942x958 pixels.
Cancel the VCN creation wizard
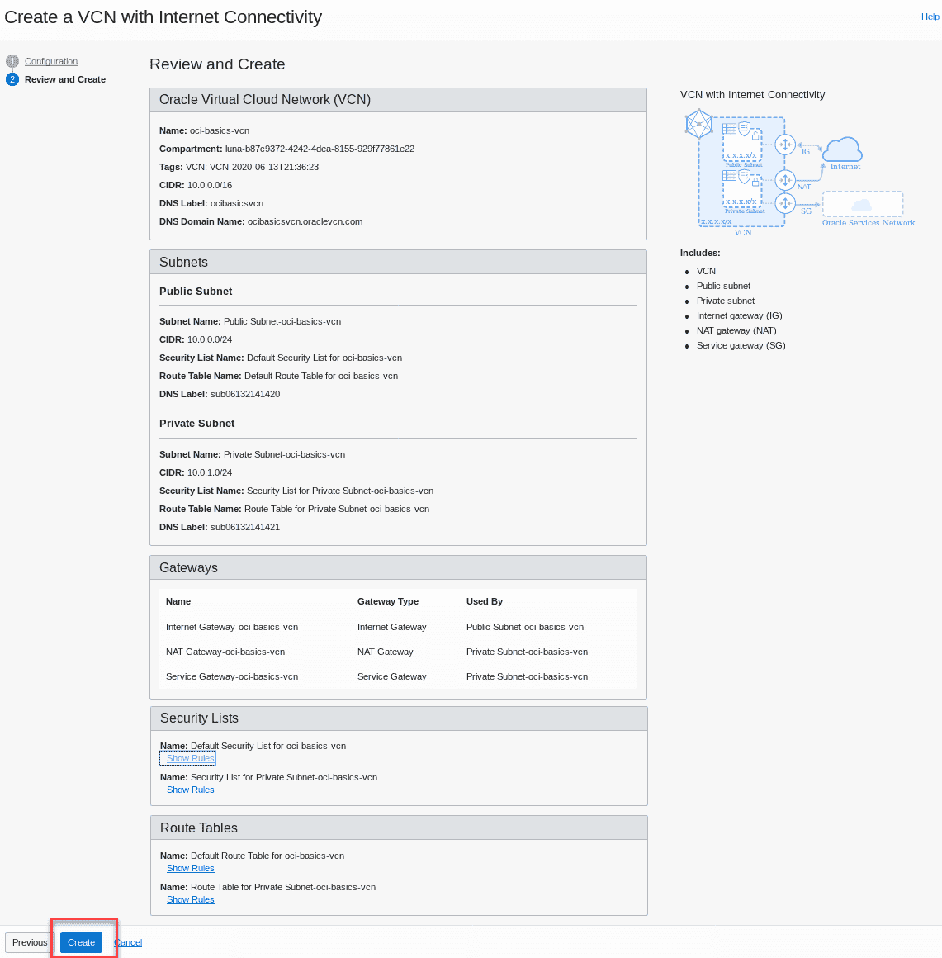129,942
